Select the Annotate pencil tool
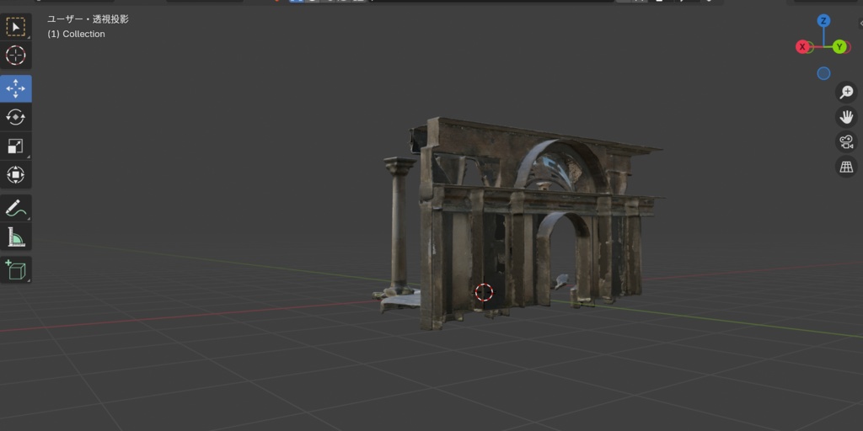 15,209
